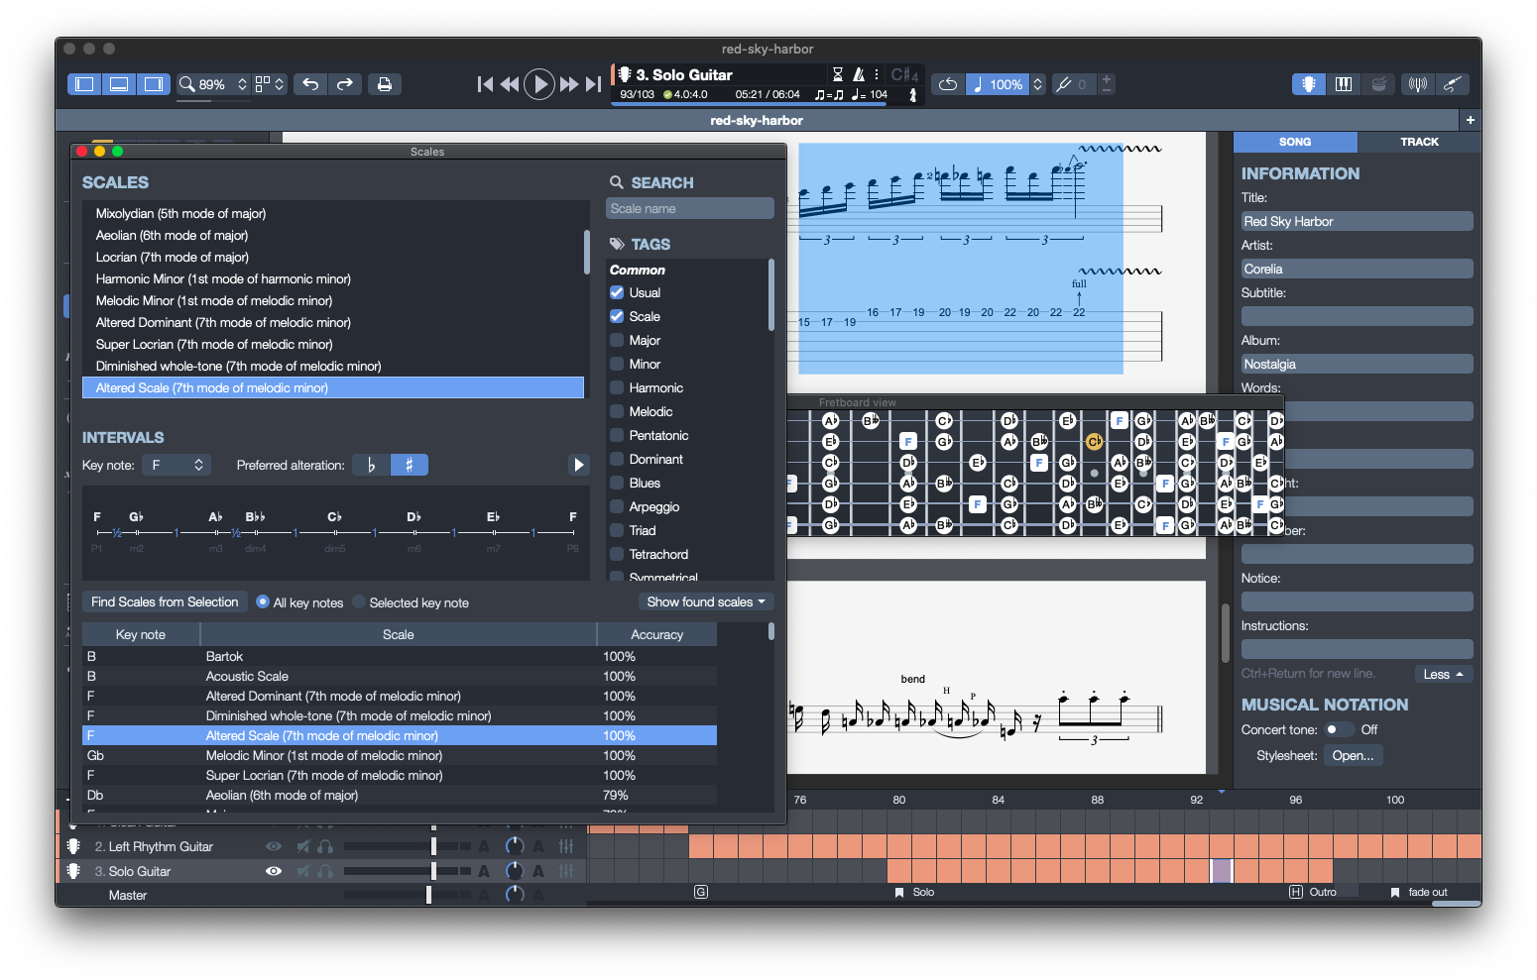1537x980 pixels.
Task: Click Find Scales from Selection
Action: coord(164,601)
